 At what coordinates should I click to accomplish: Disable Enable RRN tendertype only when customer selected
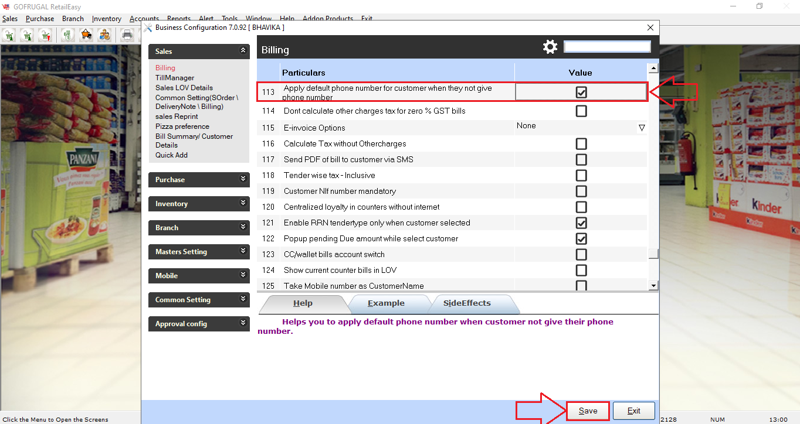(x=581, y=223)
